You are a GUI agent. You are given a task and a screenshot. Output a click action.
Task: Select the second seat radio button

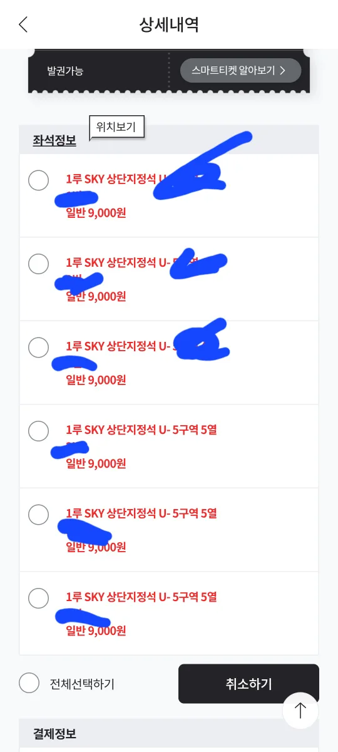(x=39, y=264)
